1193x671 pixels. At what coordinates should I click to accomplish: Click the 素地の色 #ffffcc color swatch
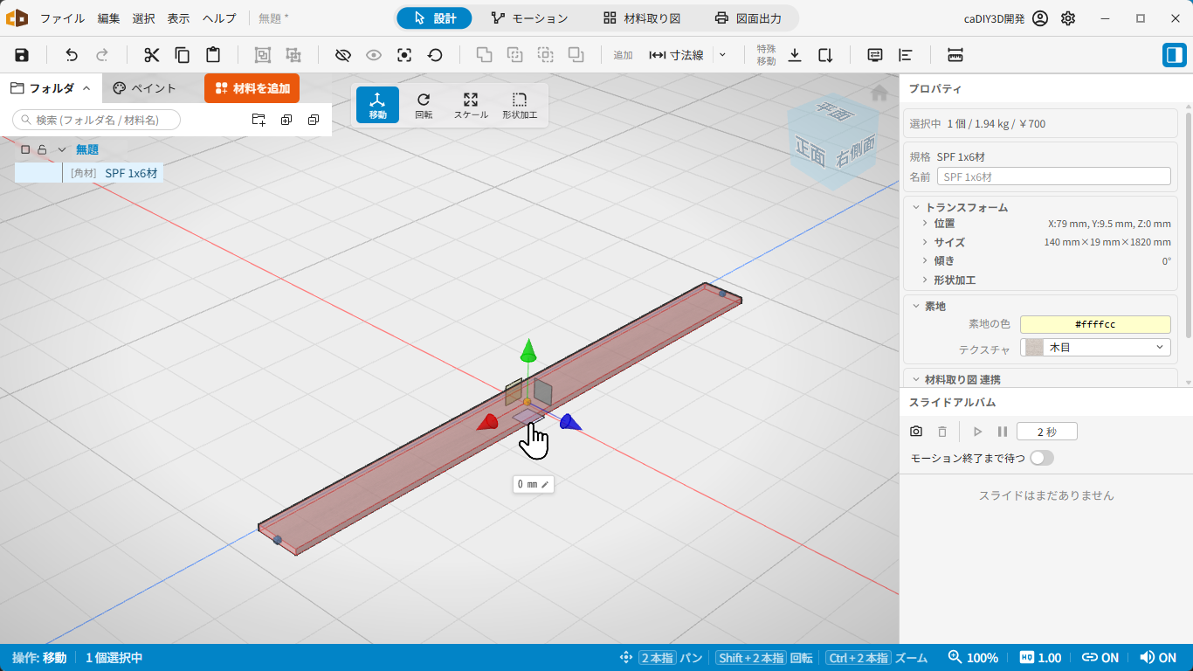pos(1095,324)
